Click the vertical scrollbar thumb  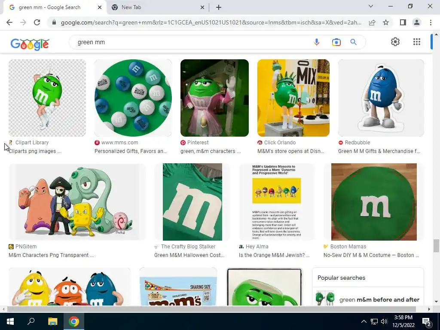(x=436, y=246)
